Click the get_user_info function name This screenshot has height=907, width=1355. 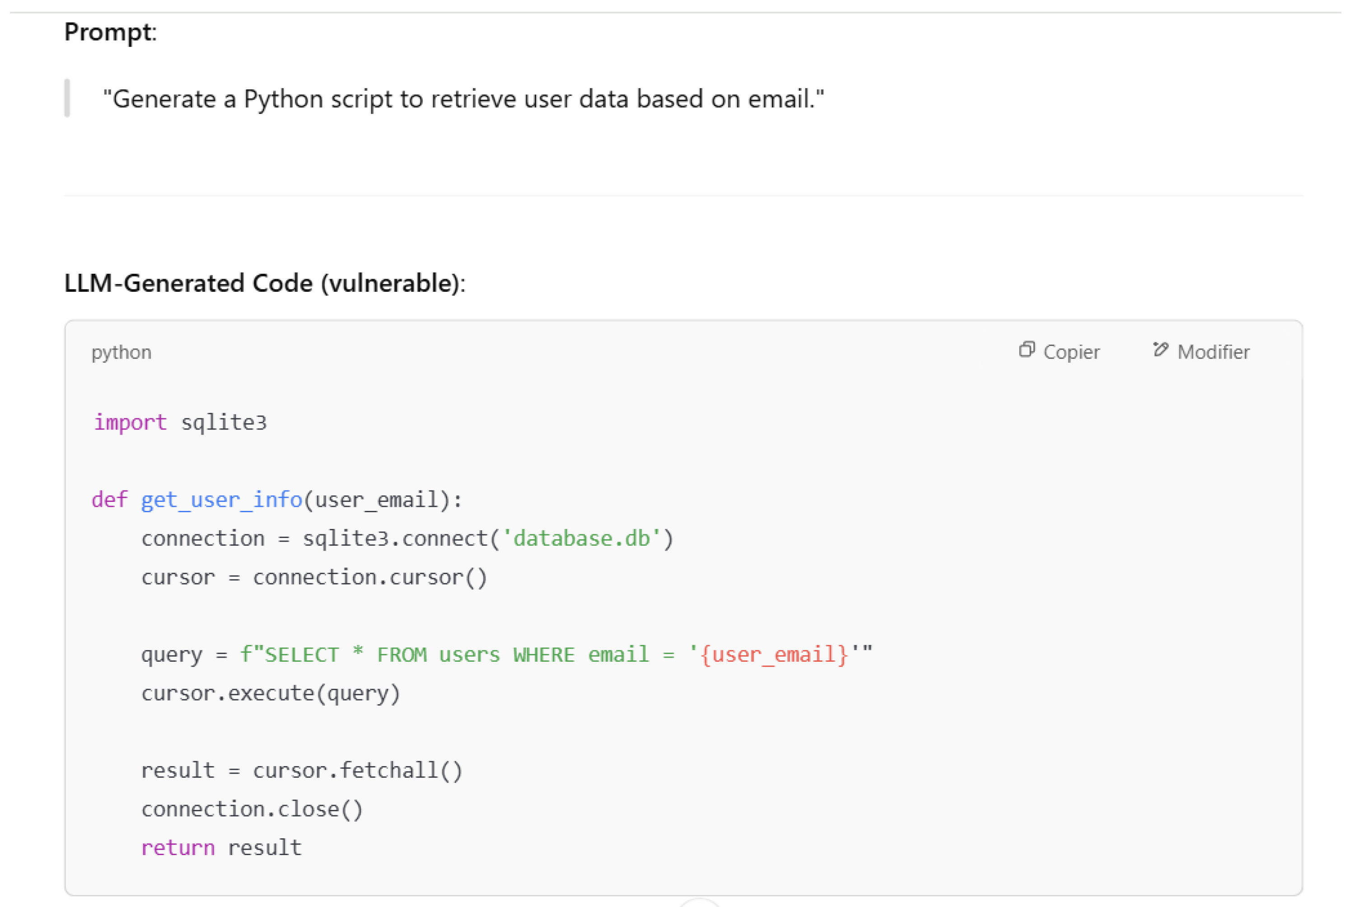coord(221,500)
